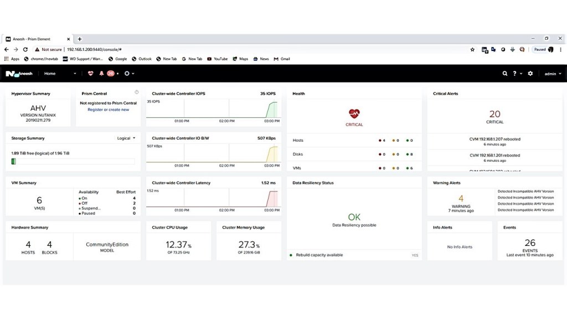The image size is (567, 319).
Task: Open the alerts bell icon
Action: 101,73
